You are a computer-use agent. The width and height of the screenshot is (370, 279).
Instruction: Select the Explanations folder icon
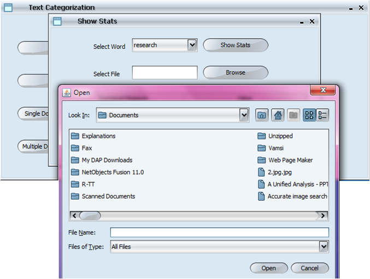click(x=75, y=136)
